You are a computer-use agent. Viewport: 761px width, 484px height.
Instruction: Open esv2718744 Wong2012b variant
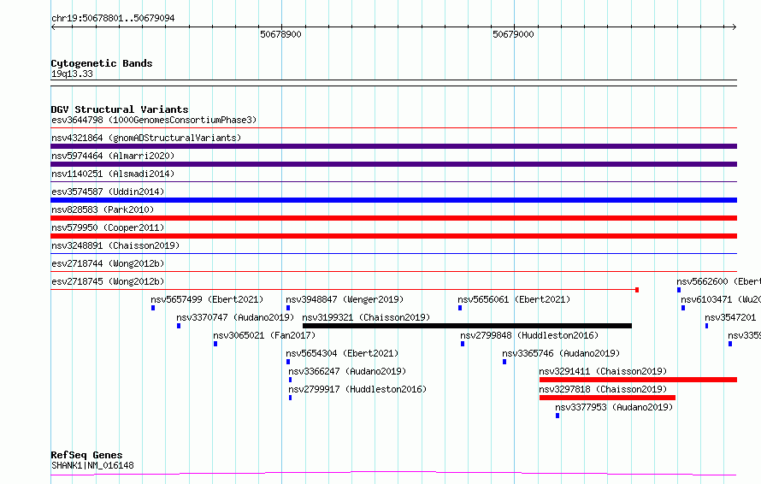point(108,263)
